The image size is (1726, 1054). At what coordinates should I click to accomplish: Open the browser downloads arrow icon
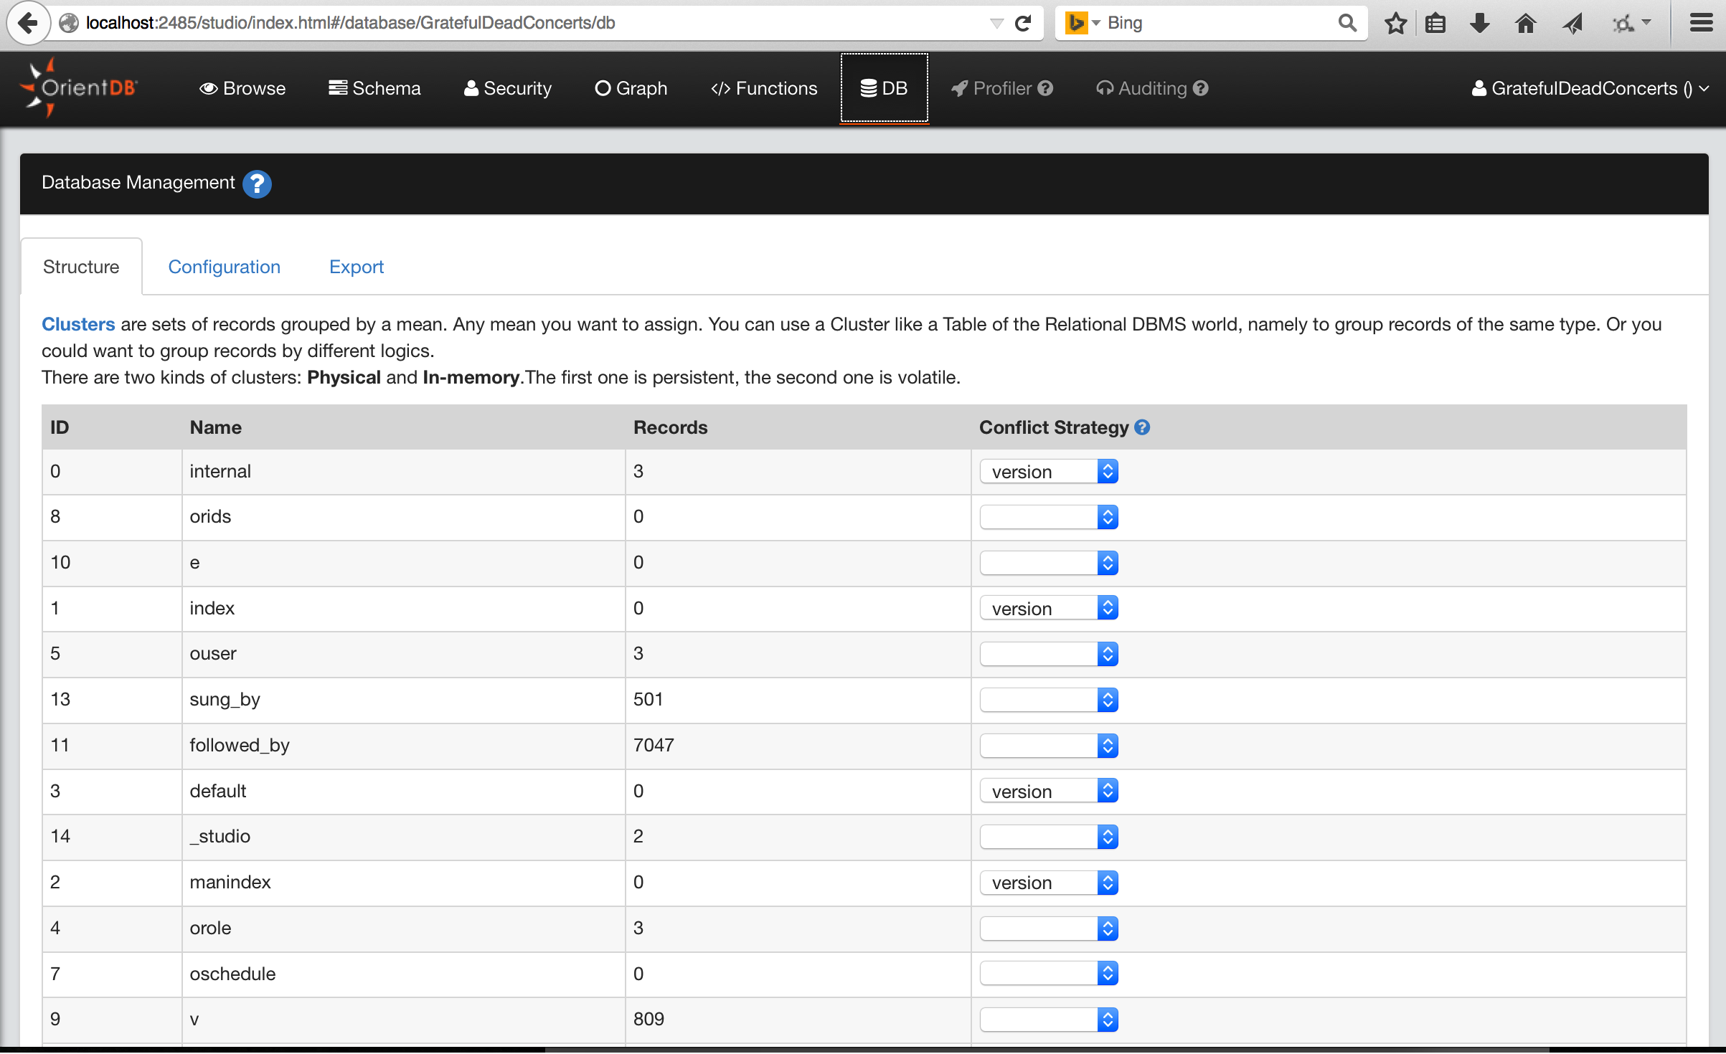tap(1479, 23)
